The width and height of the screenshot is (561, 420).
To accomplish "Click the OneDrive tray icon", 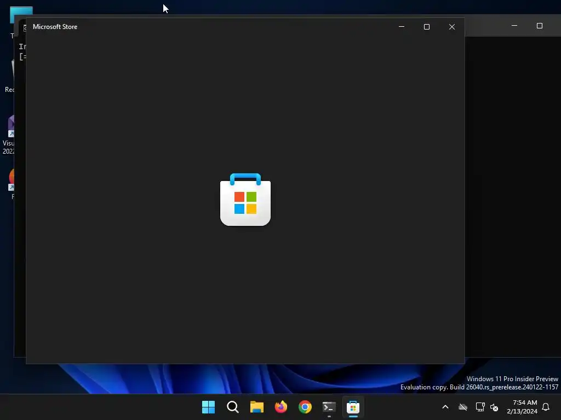I will pos(463,407).
